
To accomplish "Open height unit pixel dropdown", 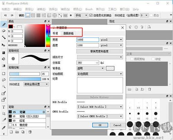I will 111,45.
